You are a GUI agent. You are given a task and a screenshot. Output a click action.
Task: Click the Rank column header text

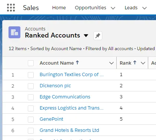[125, 63]
